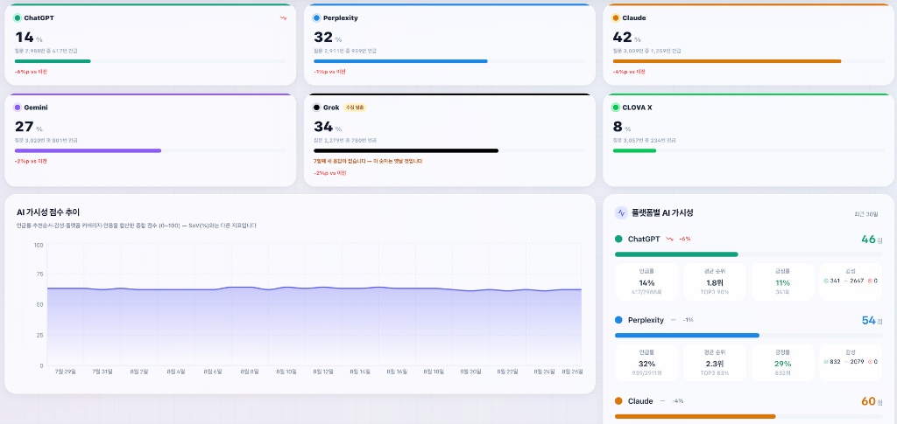Click the Perplexity 긍정률 29% tile
Viewport: 897px width, 424px height.
(782, 363)
